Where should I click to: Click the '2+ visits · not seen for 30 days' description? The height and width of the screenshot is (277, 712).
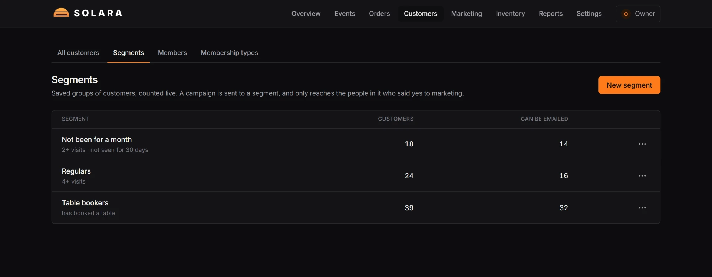[105, 150]
